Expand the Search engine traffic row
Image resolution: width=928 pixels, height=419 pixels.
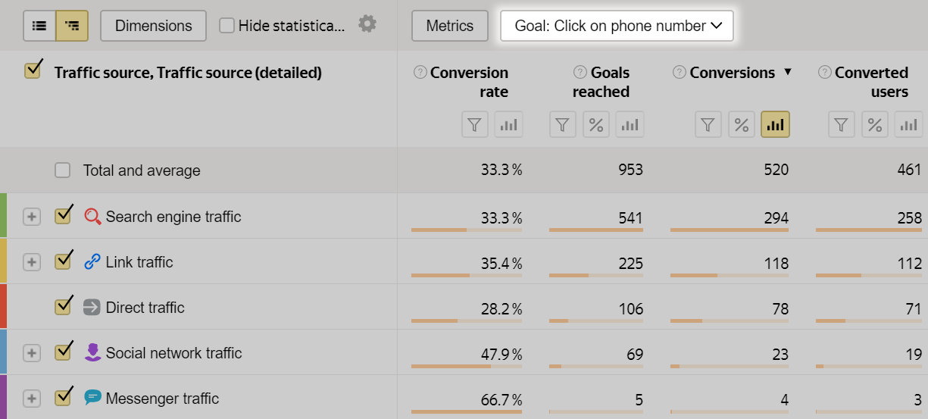tap(31, 217)
